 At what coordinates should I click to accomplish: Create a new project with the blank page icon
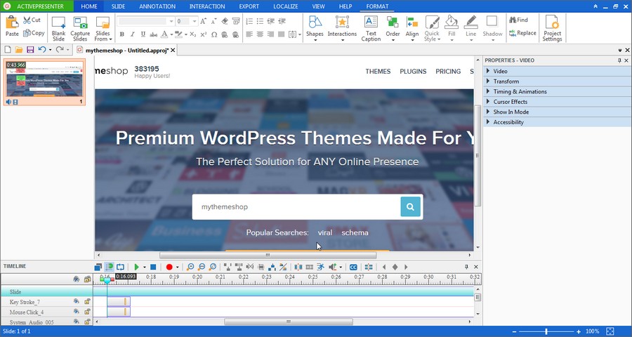coord(8,50)
